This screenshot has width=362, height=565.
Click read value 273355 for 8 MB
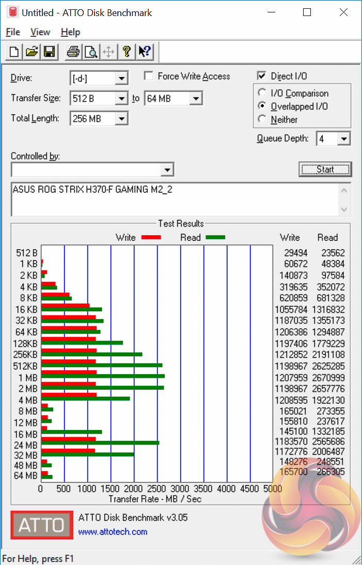[330, 411]
